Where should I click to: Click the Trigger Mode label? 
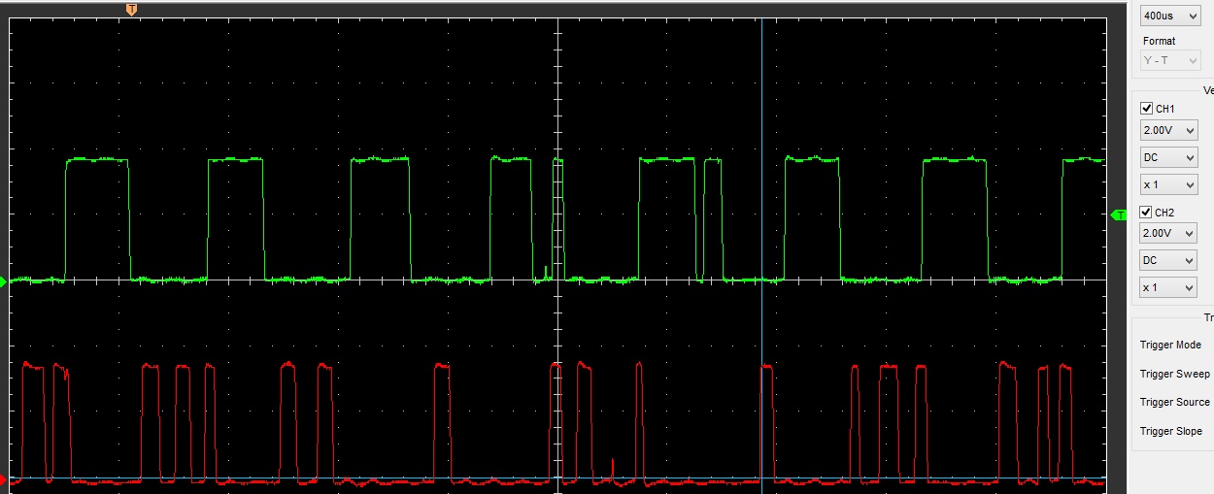pos(1170,346)
